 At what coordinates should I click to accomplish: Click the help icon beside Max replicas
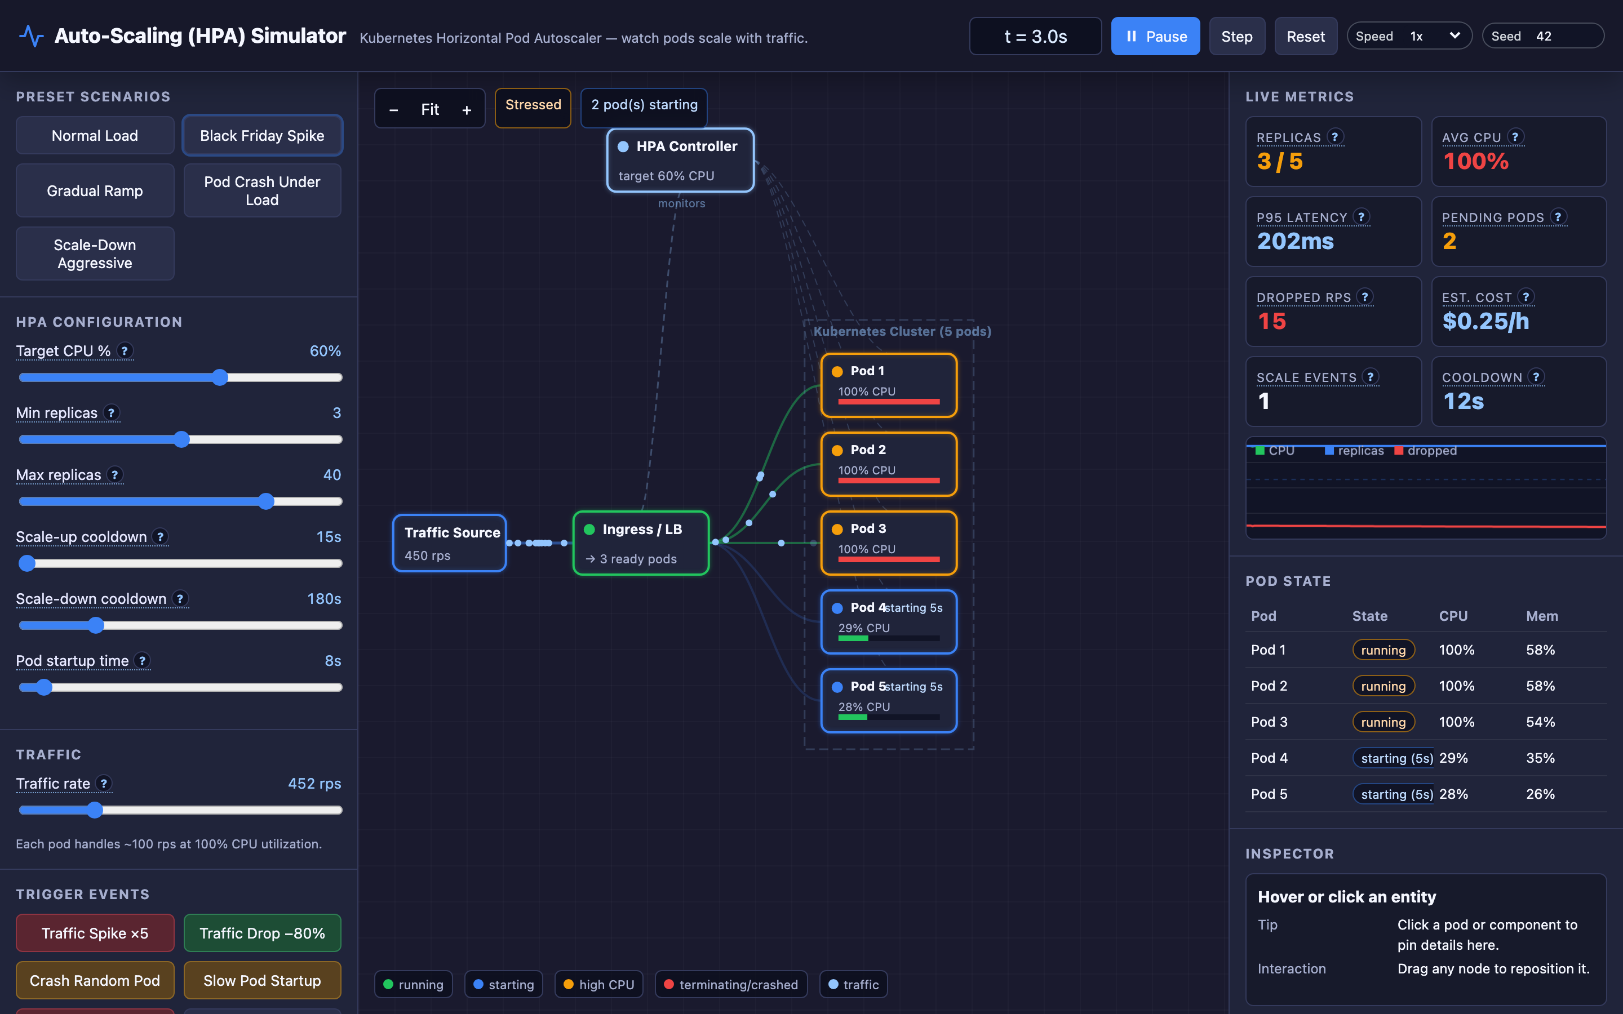(x=115, y=475)
